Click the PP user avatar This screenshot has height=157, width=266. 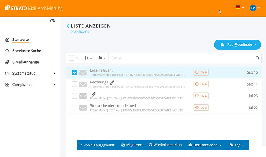(253, 8)
